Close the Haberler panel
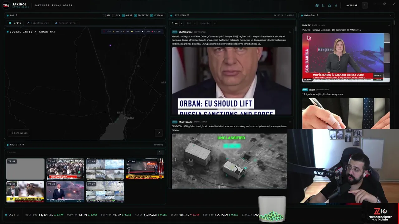 click(390, 15)
